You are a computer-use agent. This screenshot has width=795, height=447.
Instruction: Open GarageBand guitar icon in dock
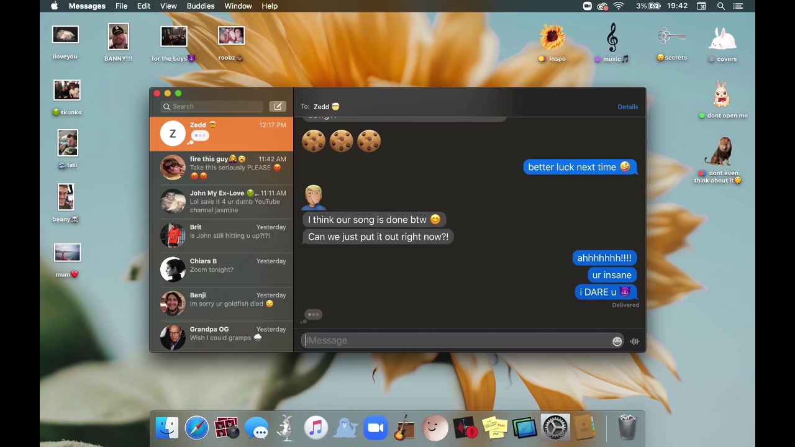coord(404,428)
